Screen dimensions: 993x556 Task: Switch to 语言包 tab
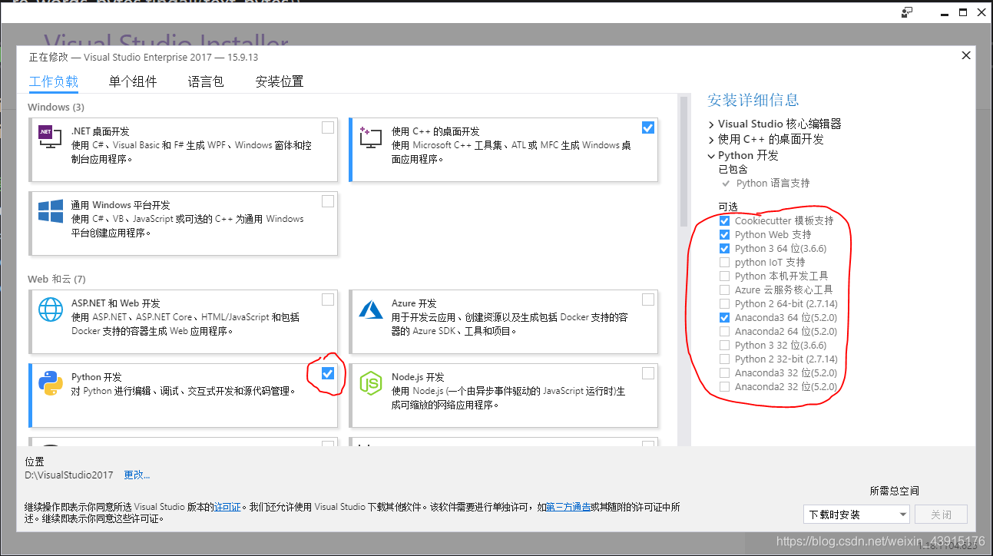click(x=206, y=81)
